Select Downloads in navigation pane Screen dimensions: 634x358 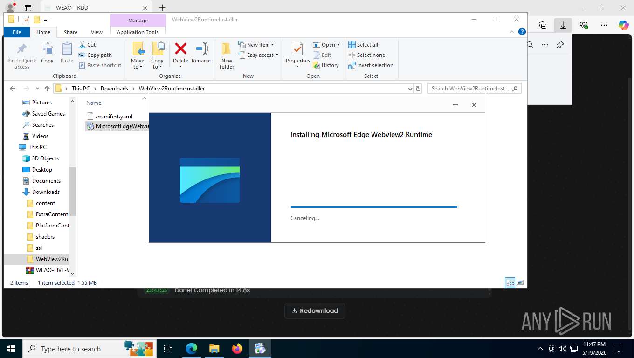tap(46, 192)
